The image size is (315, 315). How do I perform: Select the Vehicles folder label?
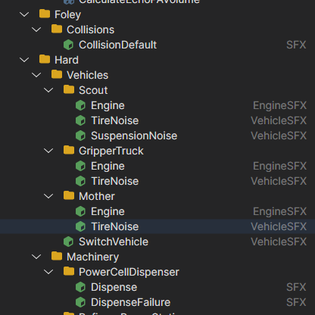pyautogui.click(x=87, y=75)
